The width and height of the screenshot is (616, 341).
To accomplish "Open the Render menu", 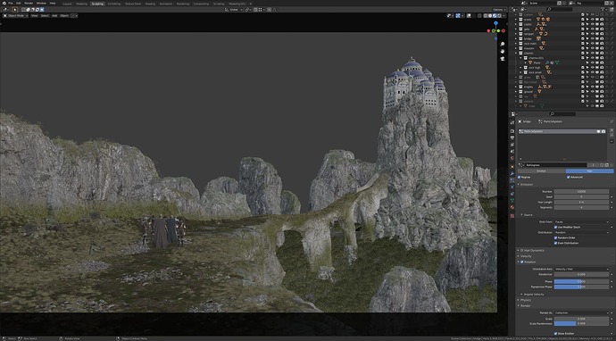I will 29,4.
